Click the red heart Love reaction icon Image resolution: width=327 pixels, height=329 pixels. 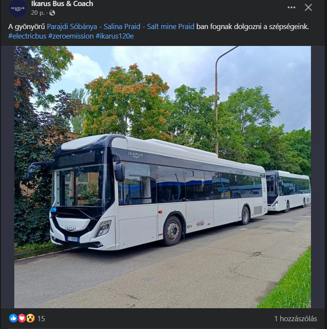22,318
